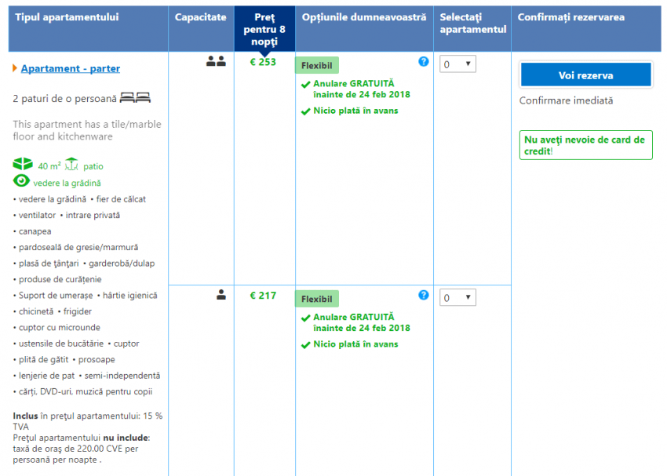Image resolution: width=667 pixels, height=476 pixels.
Task: Click the Flexibil badge in the second row
Action: tap(317, 299)
